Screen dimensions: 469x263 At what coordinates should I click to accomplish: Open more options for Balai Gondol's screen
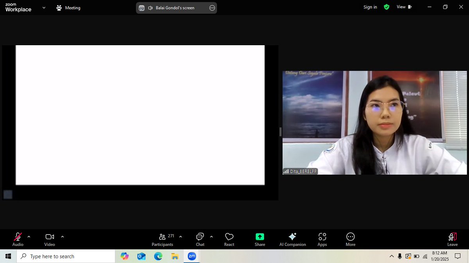tap(212, 8)
